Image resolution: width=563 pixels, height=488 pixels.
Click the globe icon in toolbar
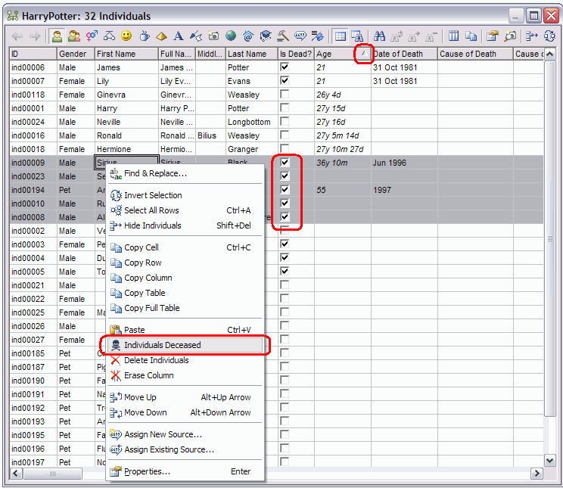[231, 36]
